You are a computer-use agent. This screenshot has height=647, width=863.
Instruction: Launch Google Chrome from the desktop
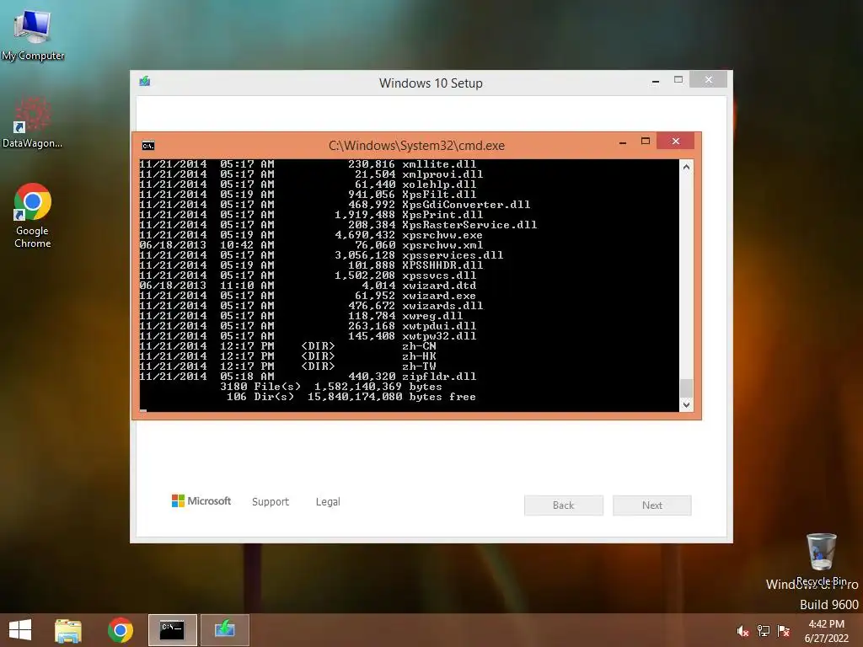[33, 215]
